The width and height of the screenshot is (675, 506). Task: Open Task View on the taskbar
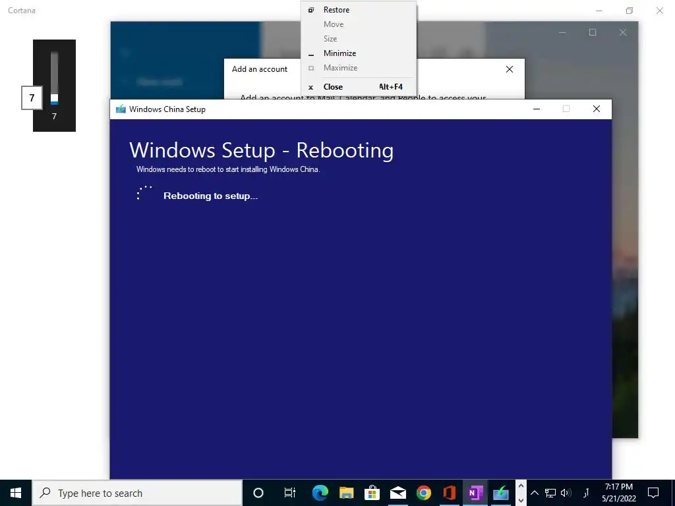coord(290,493)
